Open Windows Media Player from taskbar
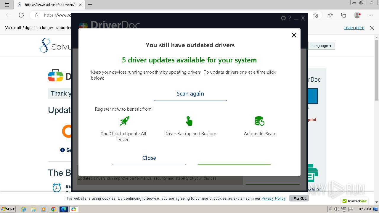This screenshot has height=213, width=379. coord(44,209)
